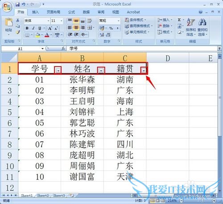Apply percent style (%) format
Screen dimensions: 223x204
pos(111,28)
